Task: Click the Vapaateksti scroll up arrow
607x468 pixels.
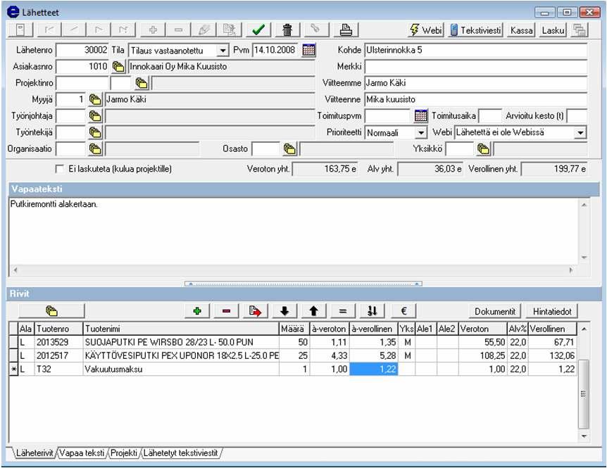Action: click(584, 204)
